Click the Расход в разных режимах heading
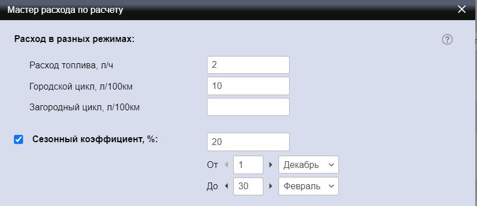 74,39
